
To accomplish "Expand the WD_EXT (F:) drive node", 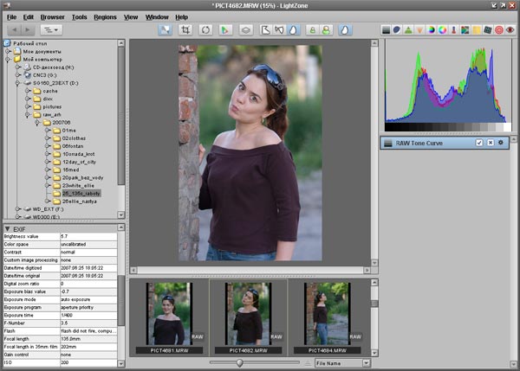I will pos(16,209).
